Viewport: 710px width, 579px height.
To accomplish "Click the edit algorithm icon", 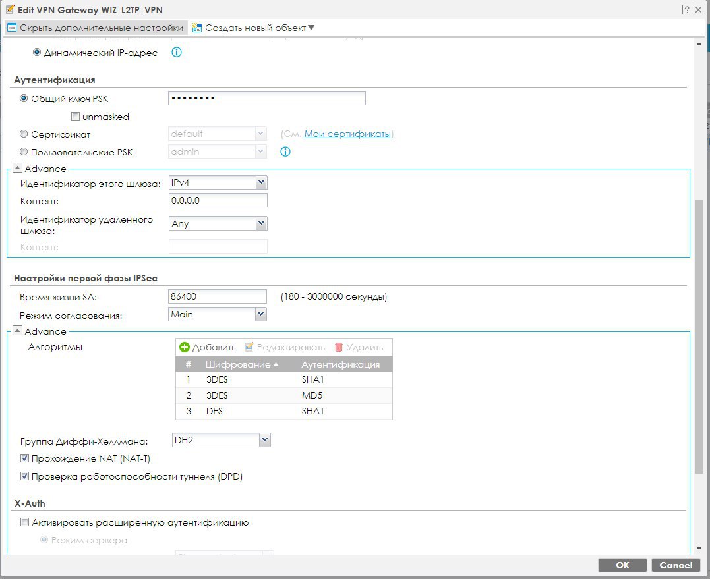I will (x=249, y=347).
